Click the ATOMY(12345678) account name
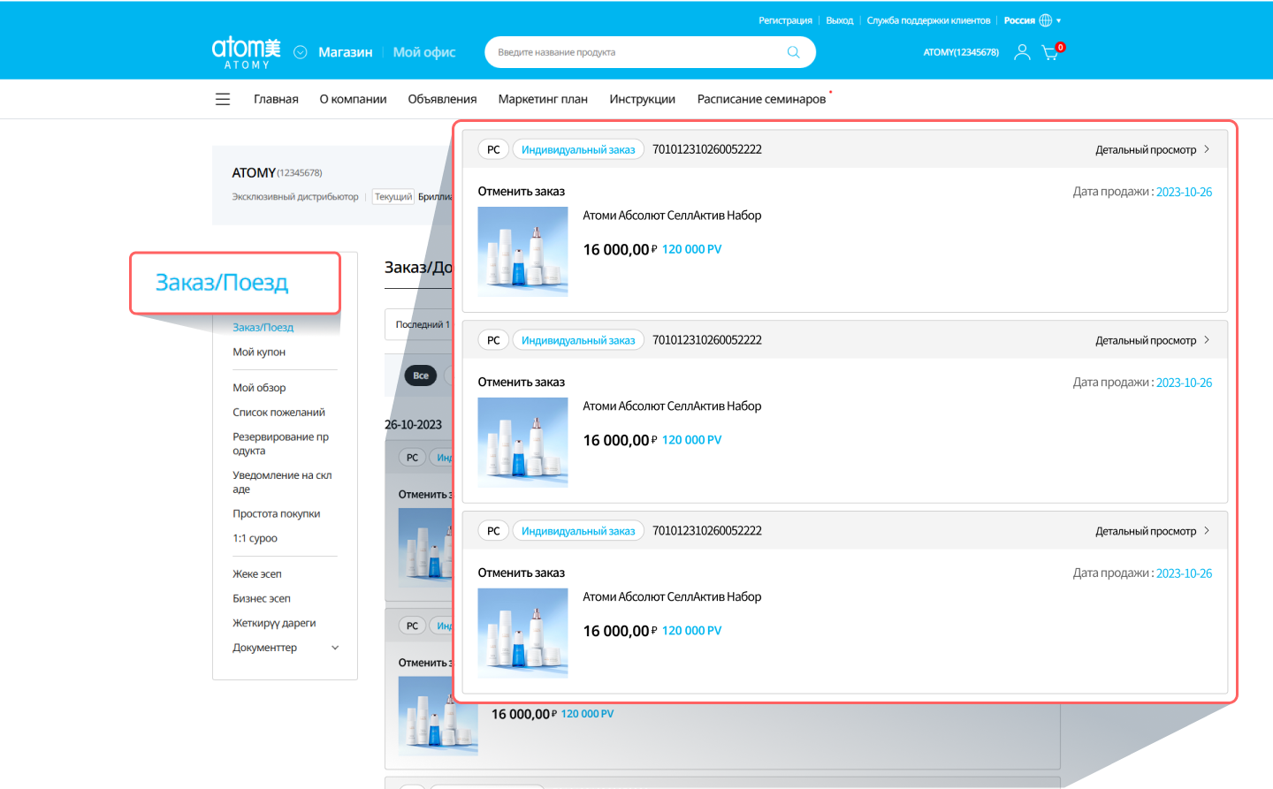 point(961,52)
